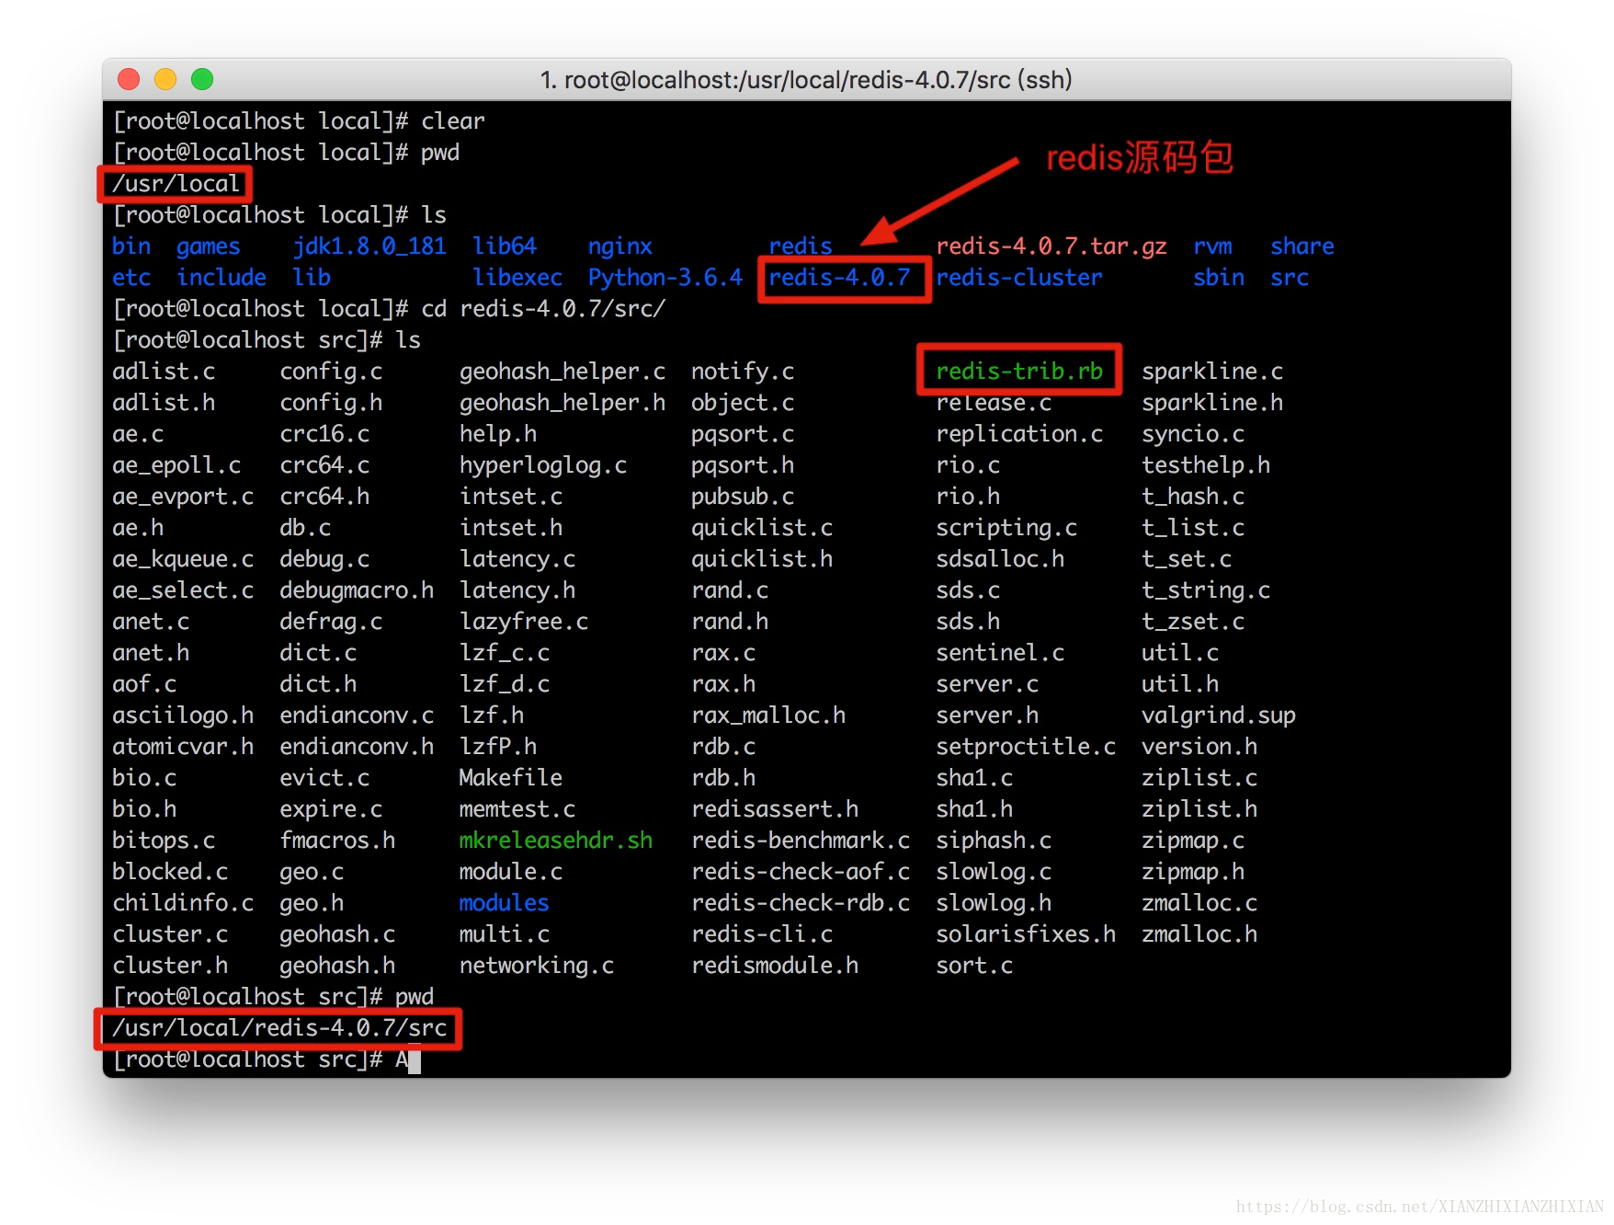Click the setproctitle.c file name
1614x1225 pixels.
[x=1026, y=747]
